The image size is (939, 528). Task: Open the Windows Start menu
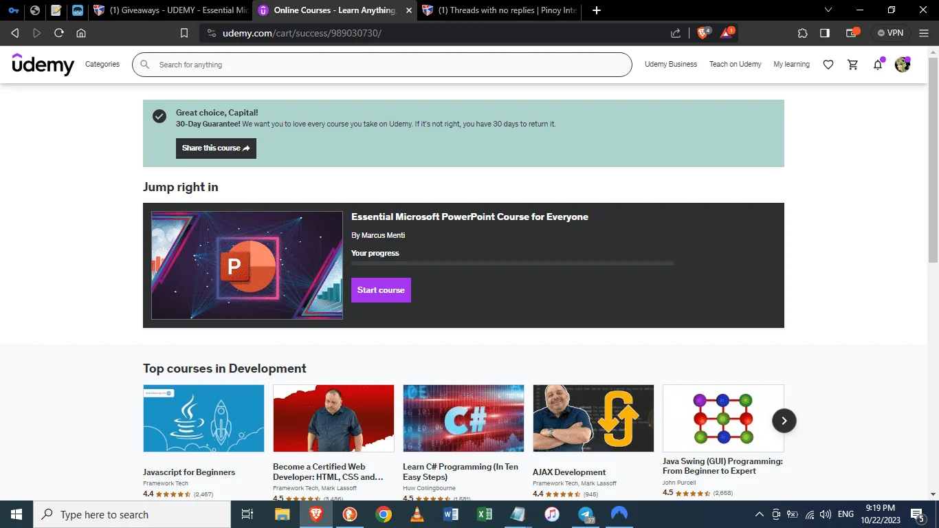click(x=16, y=514)
